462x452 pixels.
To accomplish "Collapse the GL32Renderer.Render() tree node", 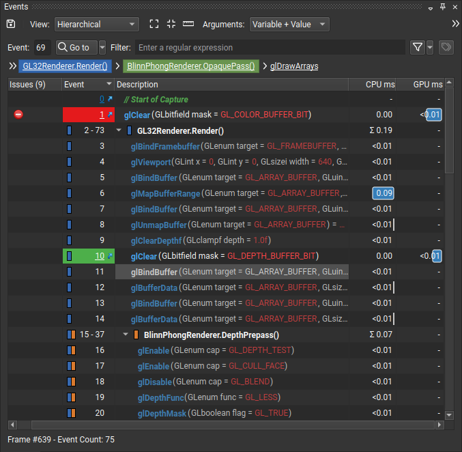I will pos(119,130).
